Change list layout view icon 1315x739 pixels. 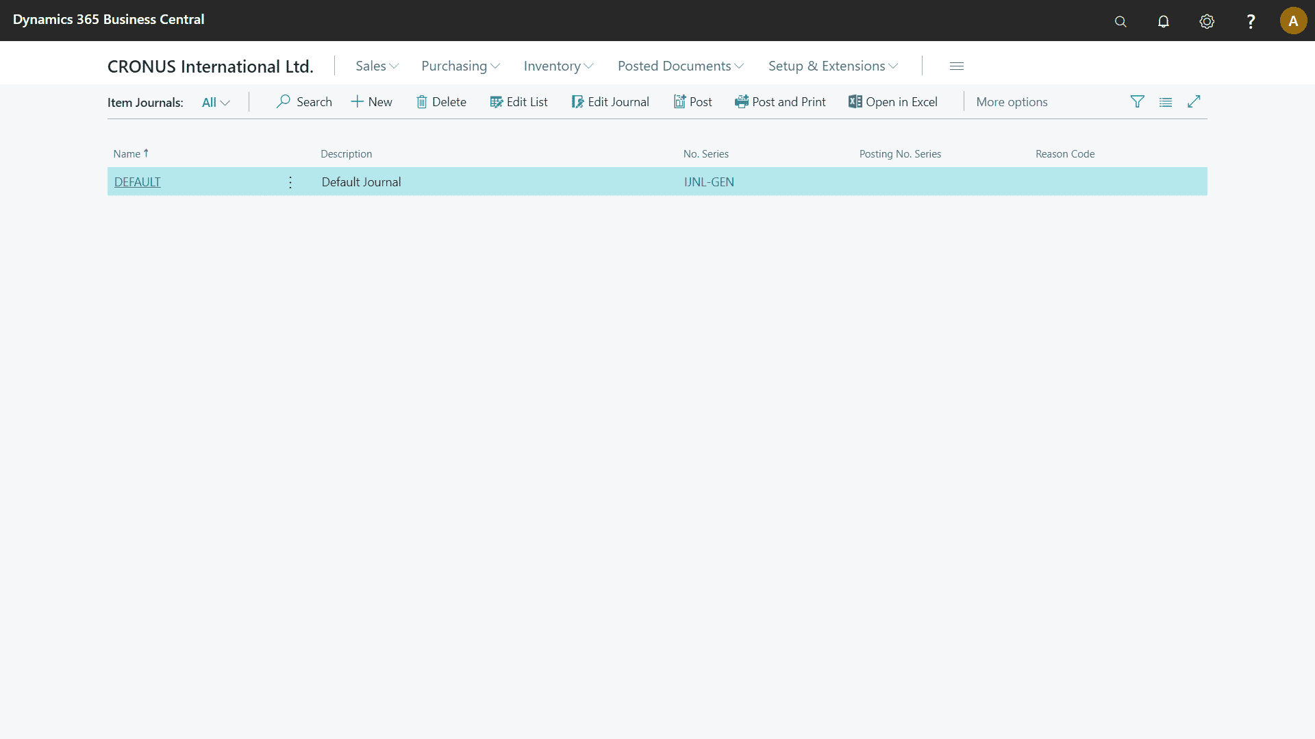click(1166, 102)
